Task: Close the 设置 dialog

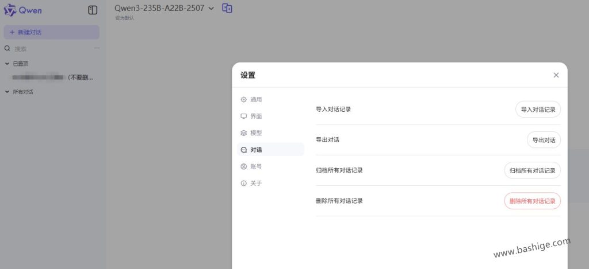Action: point(556,75)
